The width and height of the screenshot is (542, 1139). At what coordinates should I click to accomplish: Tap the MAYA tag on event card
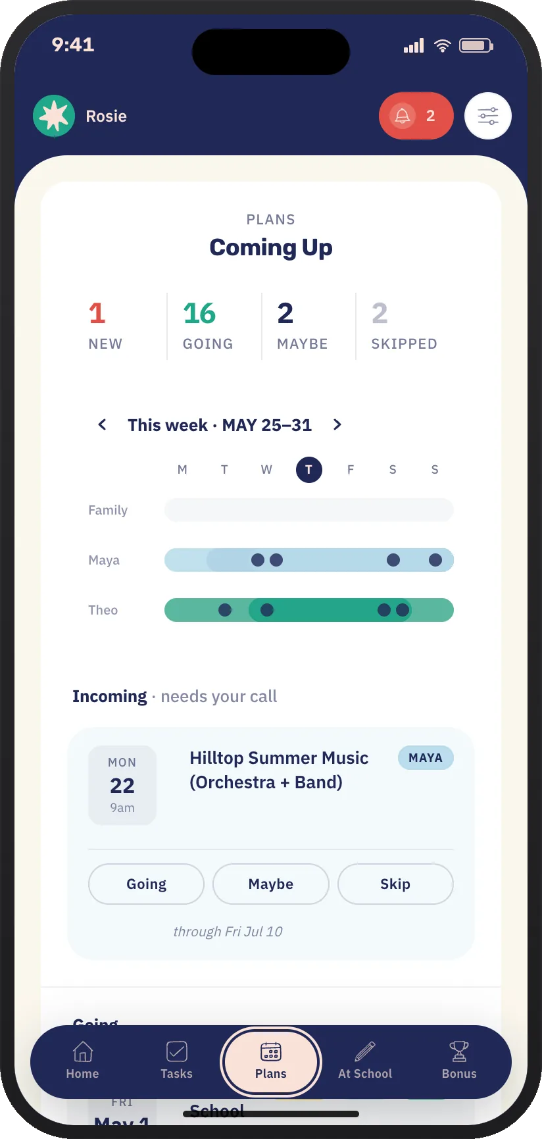(x=426, y=757)
